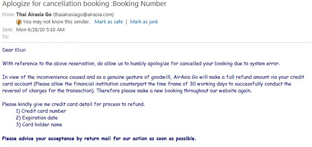Mark the email as junk

tap(144, 22)
